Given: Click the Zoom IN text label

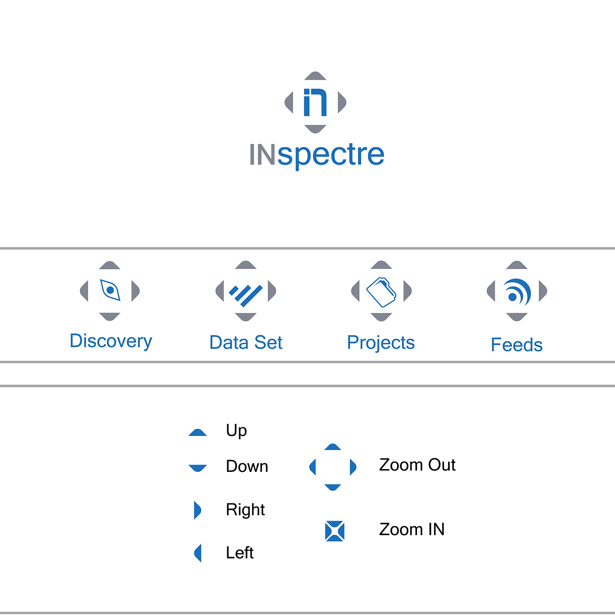Looking at the screenshot, I should pos(412,529).
